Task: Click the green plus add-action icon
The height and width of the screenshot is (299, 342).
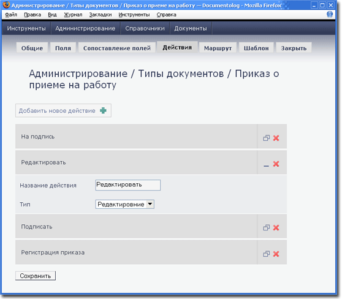Action: click(103, 110)
